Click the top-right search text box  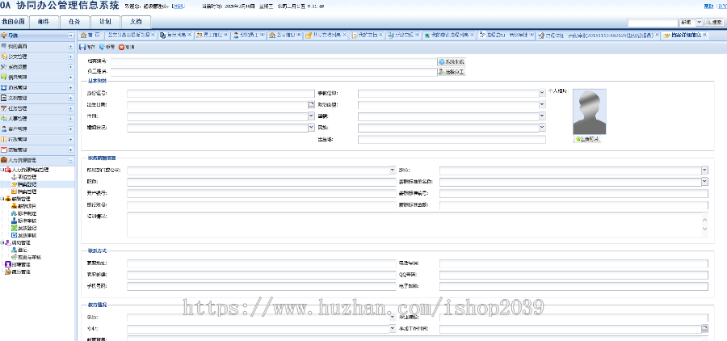coord(653,23)
